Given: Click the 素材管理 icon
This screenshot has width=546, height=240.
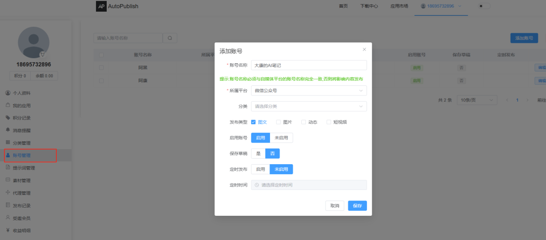Looking at the screenshot, I should [x=8, y=180].
